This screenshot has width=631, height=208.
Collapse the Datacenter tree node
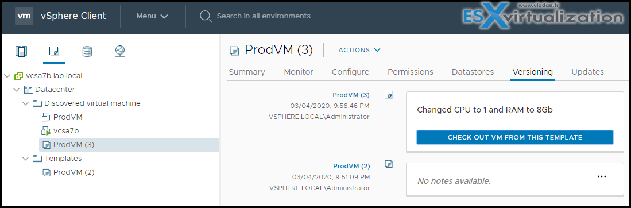click(17, 90)
